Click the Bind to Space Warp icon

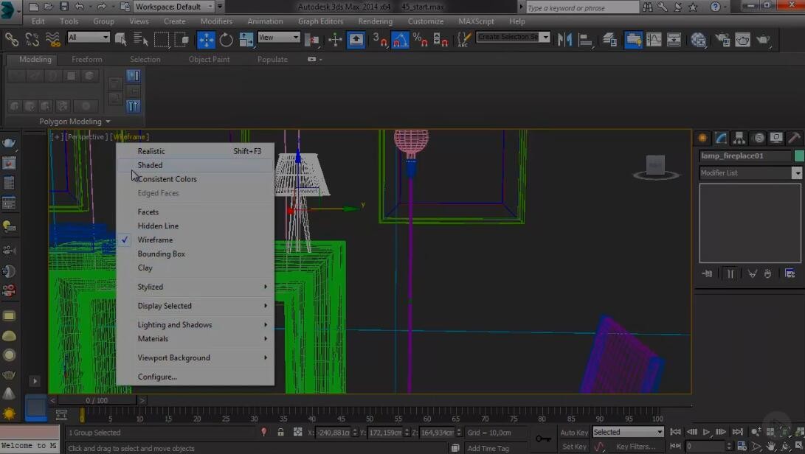point(52,39)
